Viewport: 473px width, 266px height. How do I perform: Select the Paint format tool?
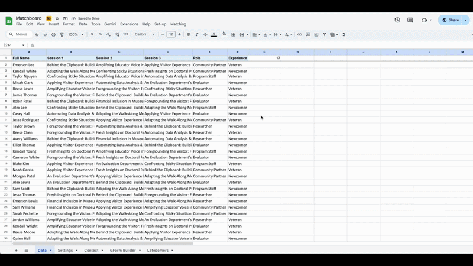point(61,34)
